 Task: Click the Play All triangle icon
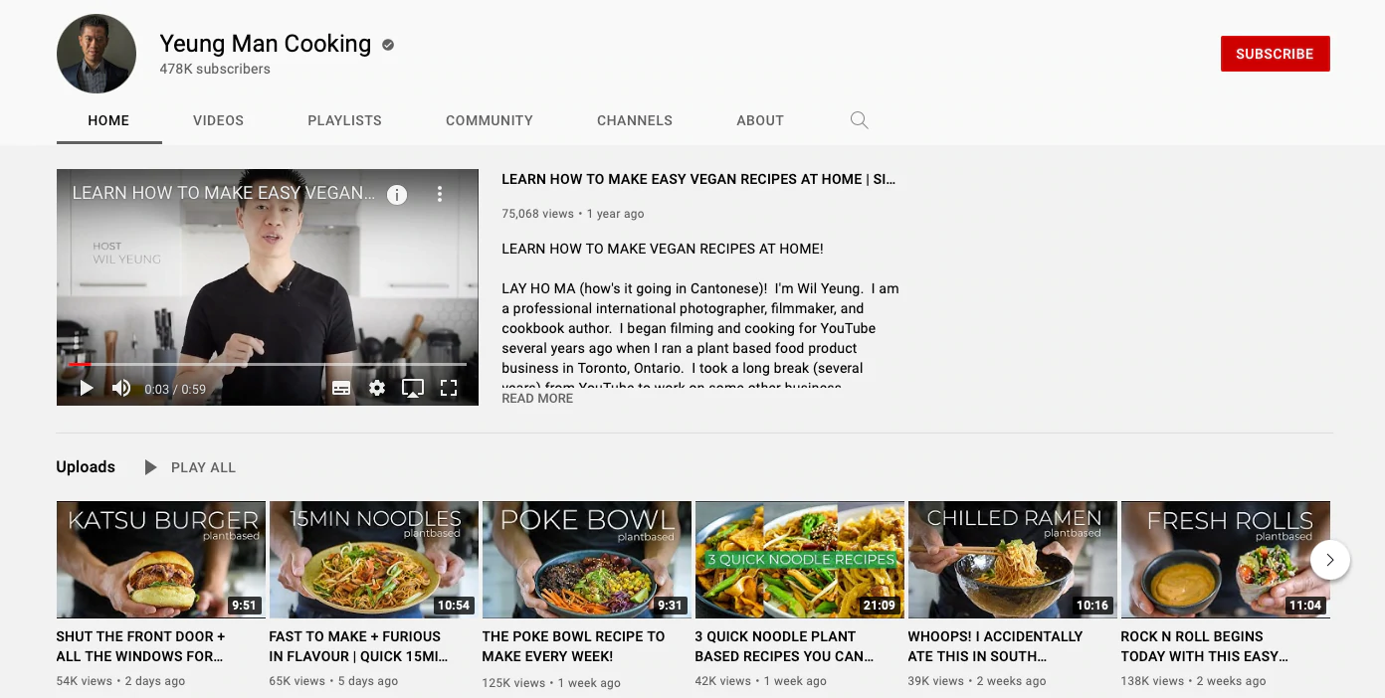pyautogui.click(x=150, y=467)
